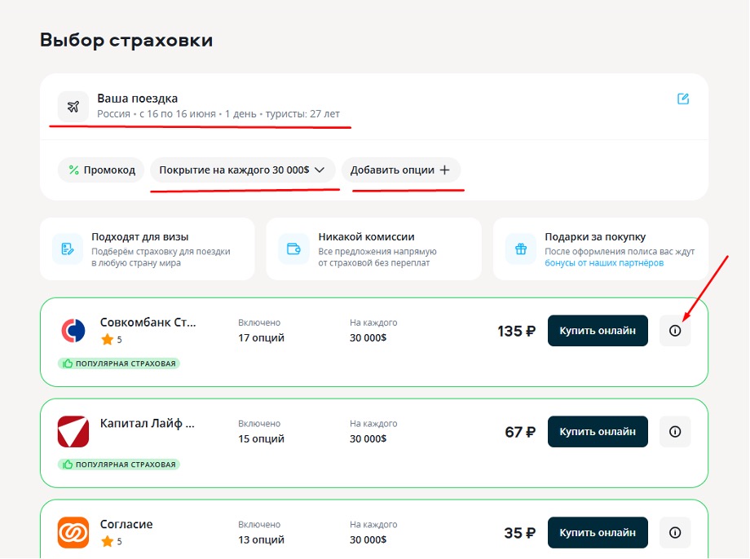Open info for the Совкомбанк offer

tap(675, 330)
